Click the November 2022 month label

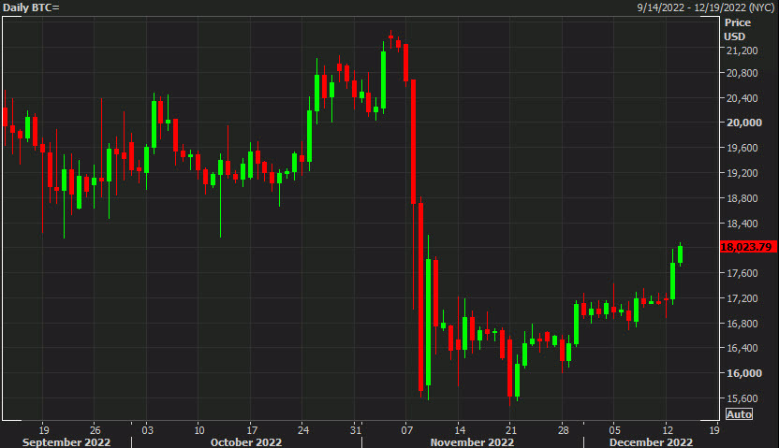(x=472, y=442)
